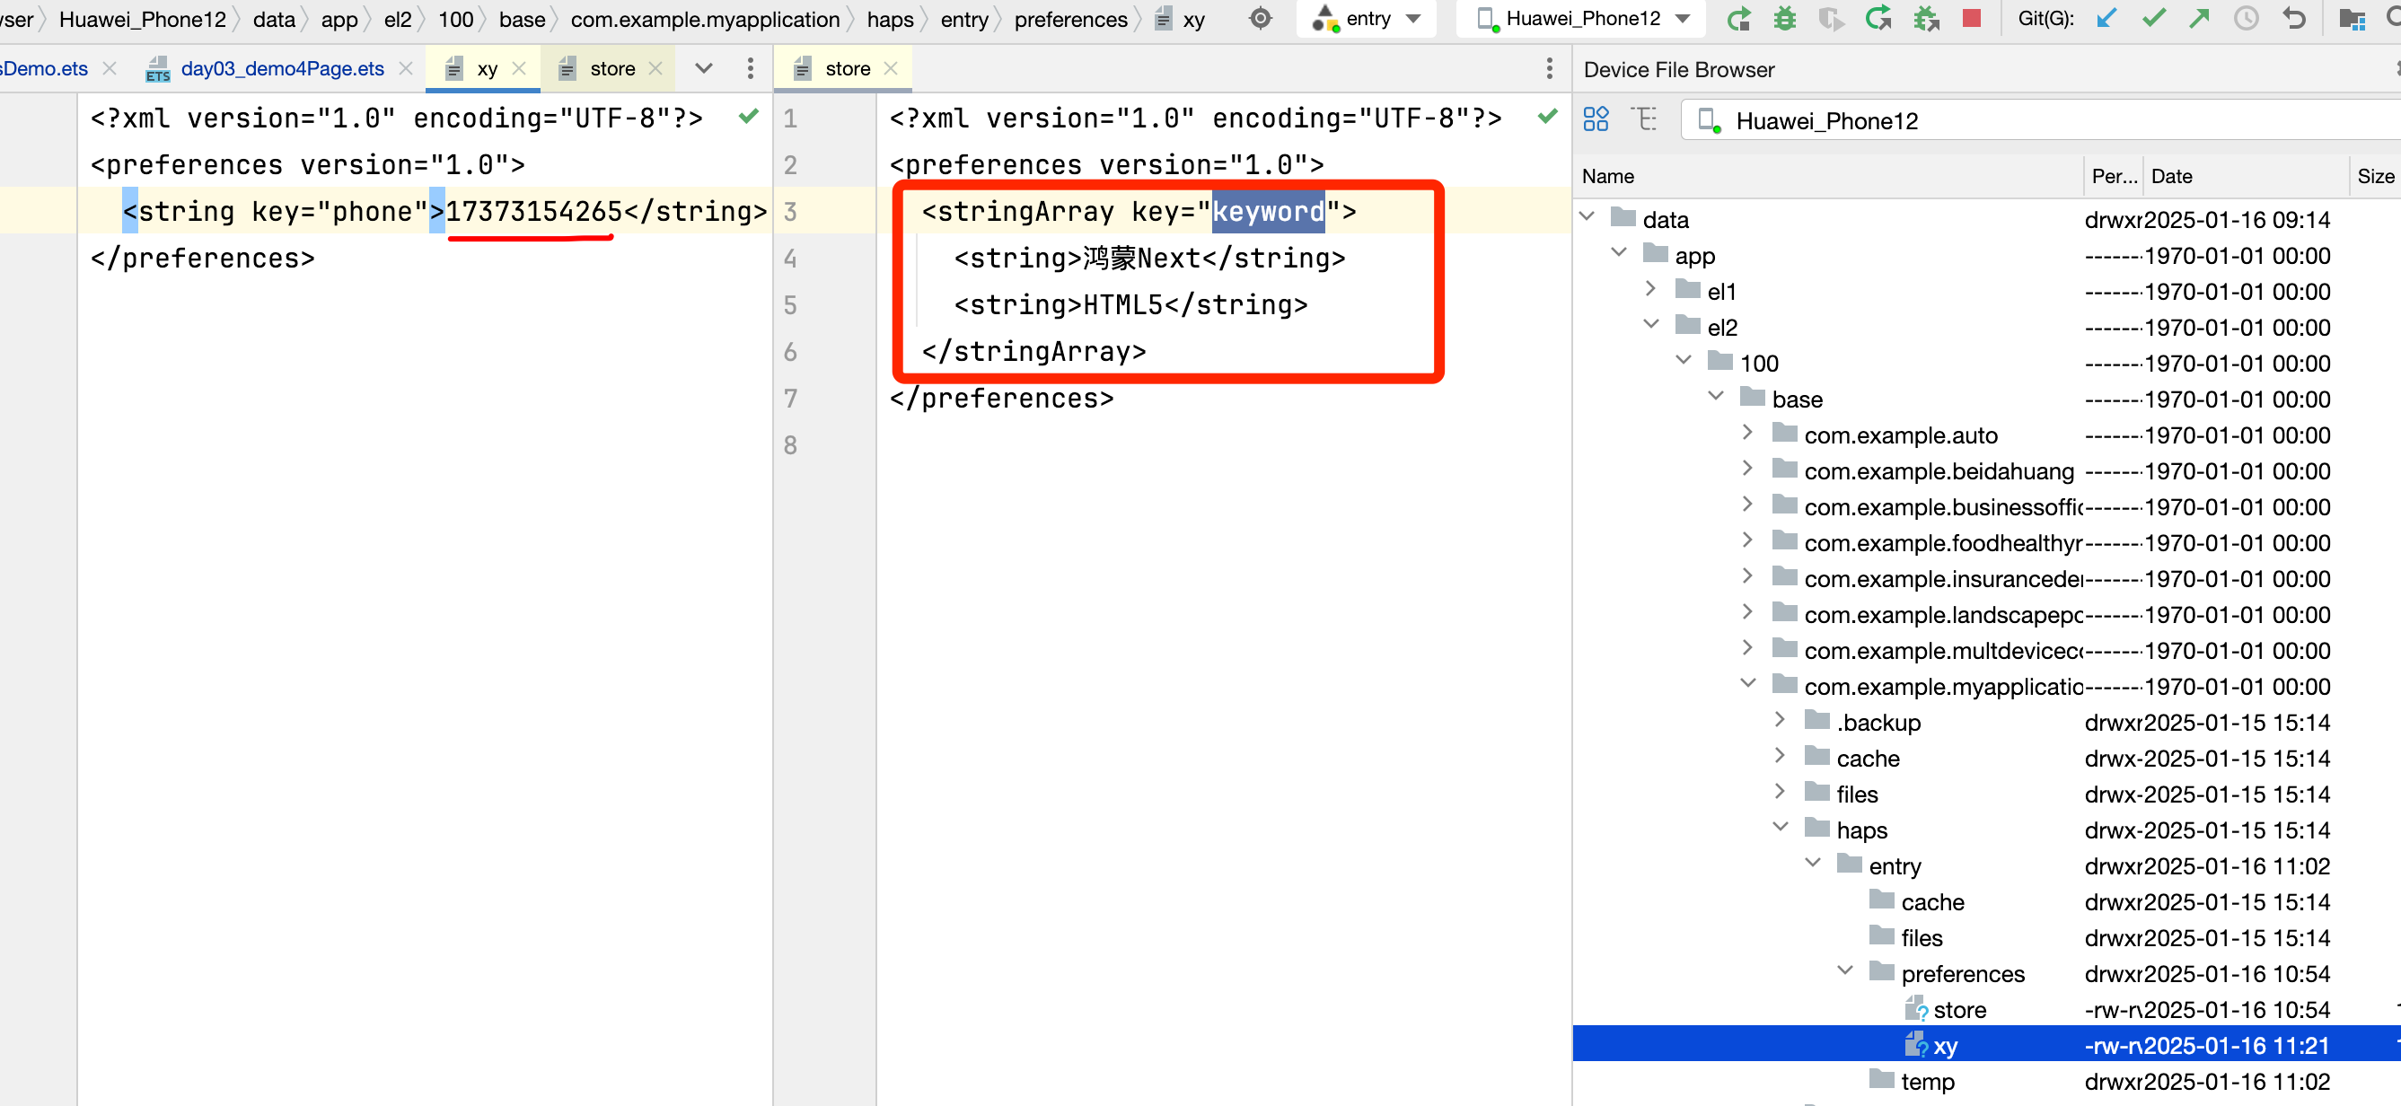Expand the com.example.auto folder
This screenshot has height=1106, width=2401.
pyautogui.click(x=1747, y=434)
